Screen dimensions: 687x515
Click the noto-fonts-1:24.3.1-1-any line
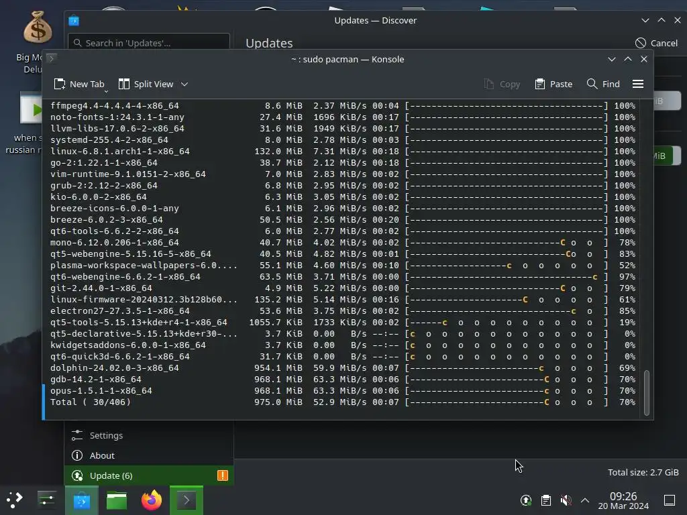click(x=343, y=117)
